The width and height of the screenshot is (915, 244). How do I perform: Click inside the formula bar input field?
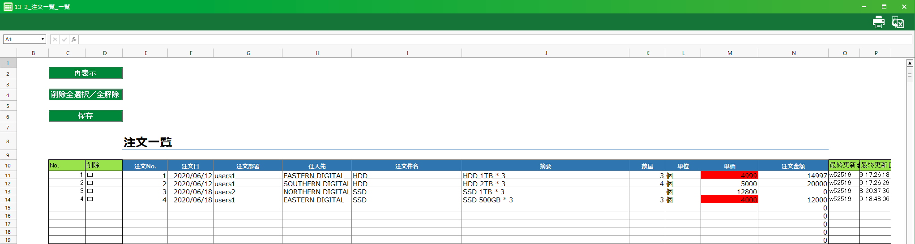492,39
